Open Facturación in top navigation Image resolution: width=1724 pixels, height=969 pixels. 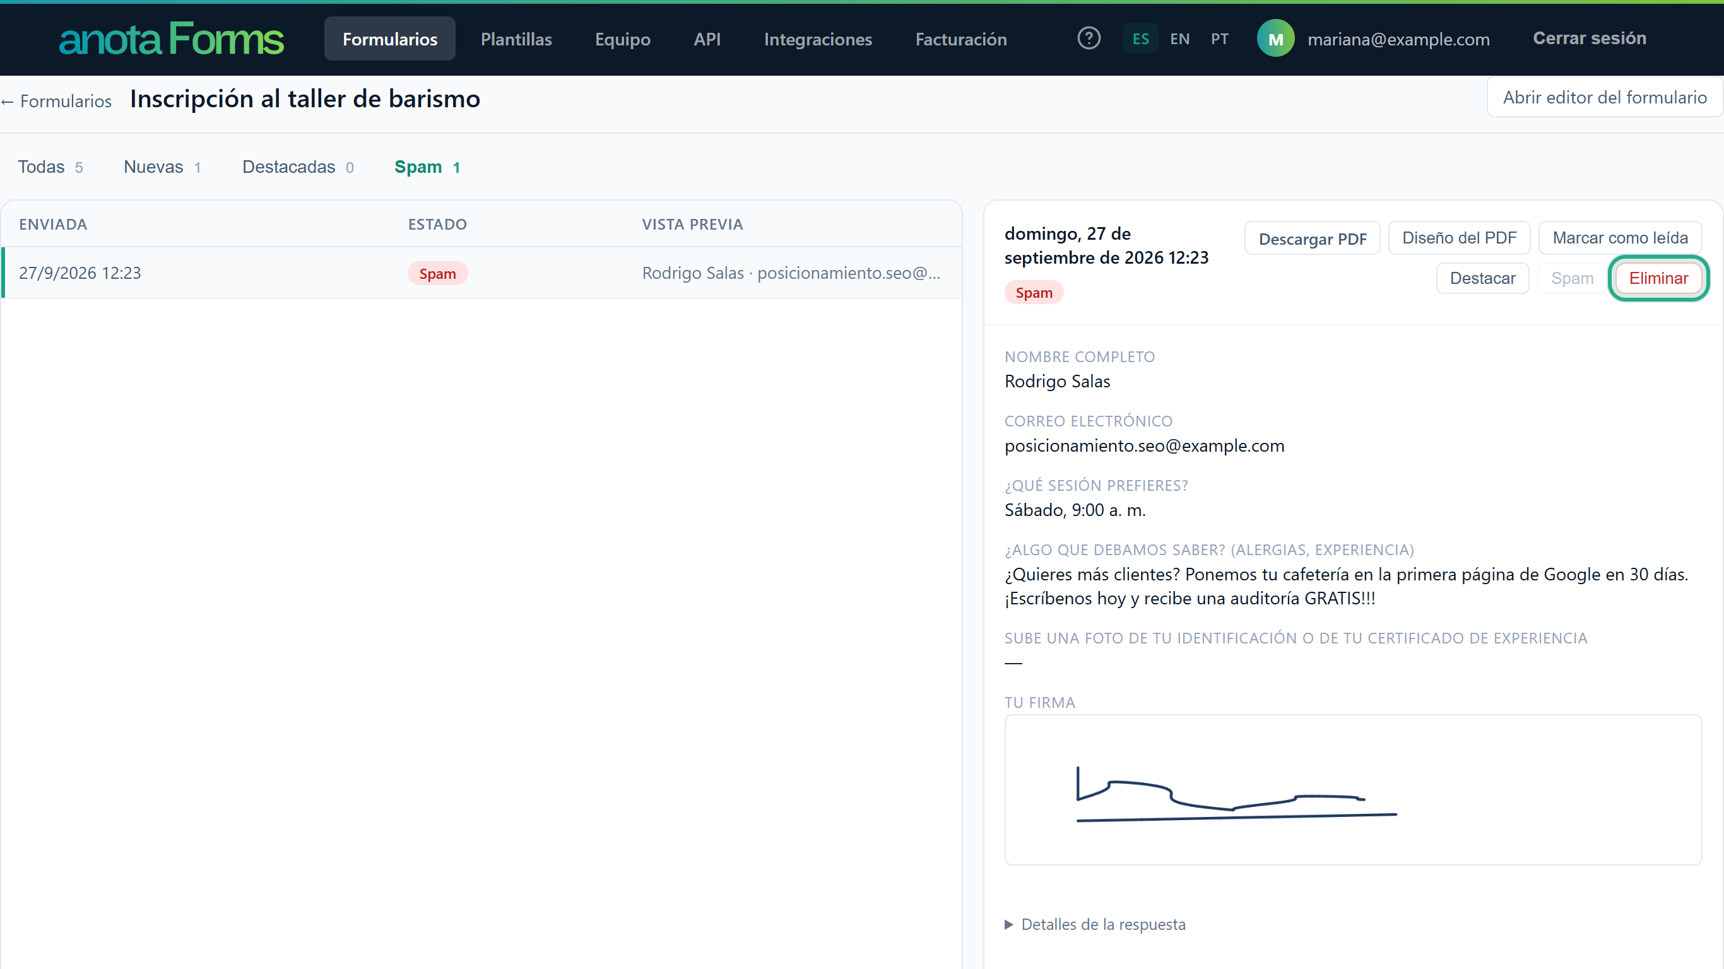pyautogui.click(x=960, y=39)
